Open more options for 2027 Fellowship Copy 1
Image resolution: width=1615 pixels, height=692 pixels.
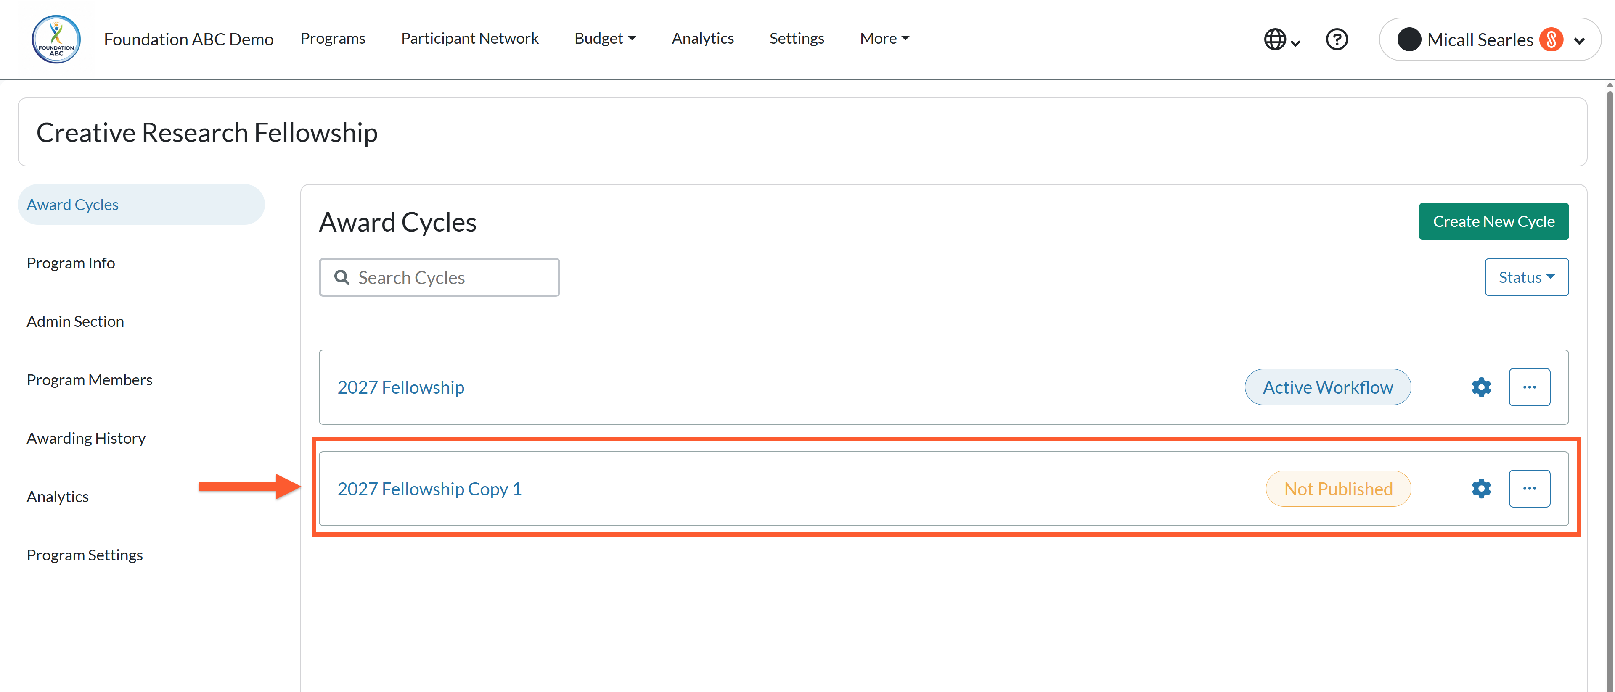click(x=1529, y=489)
